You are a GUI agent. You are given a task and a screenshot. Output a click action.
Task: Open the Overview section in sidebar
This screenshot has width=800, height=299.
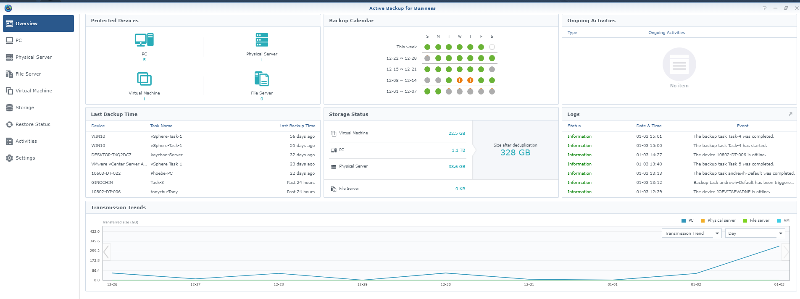click(x=38, y=24)
